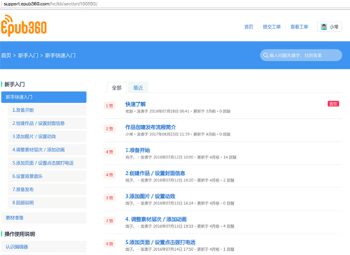Open article 3.添加图片 / 设置动效 in list

tap(150, 196)
